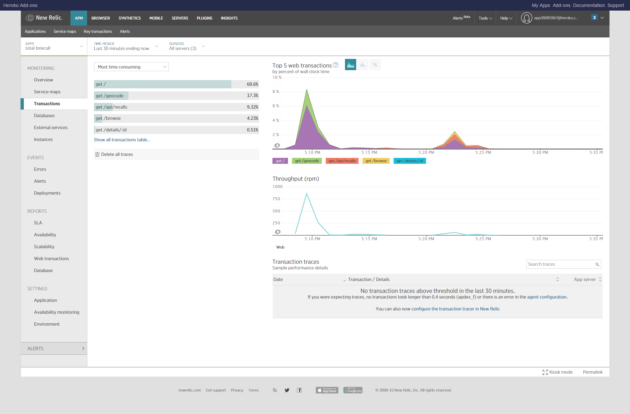Image resolution: width=630 pixels, height=414 pixels.
Task: Toggle the get /api/recalls legend series
Action: point(342,161)
